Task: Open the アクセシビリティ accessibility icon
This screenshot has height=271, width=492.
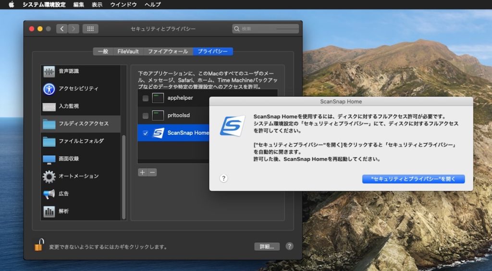Action: [49, 89]
